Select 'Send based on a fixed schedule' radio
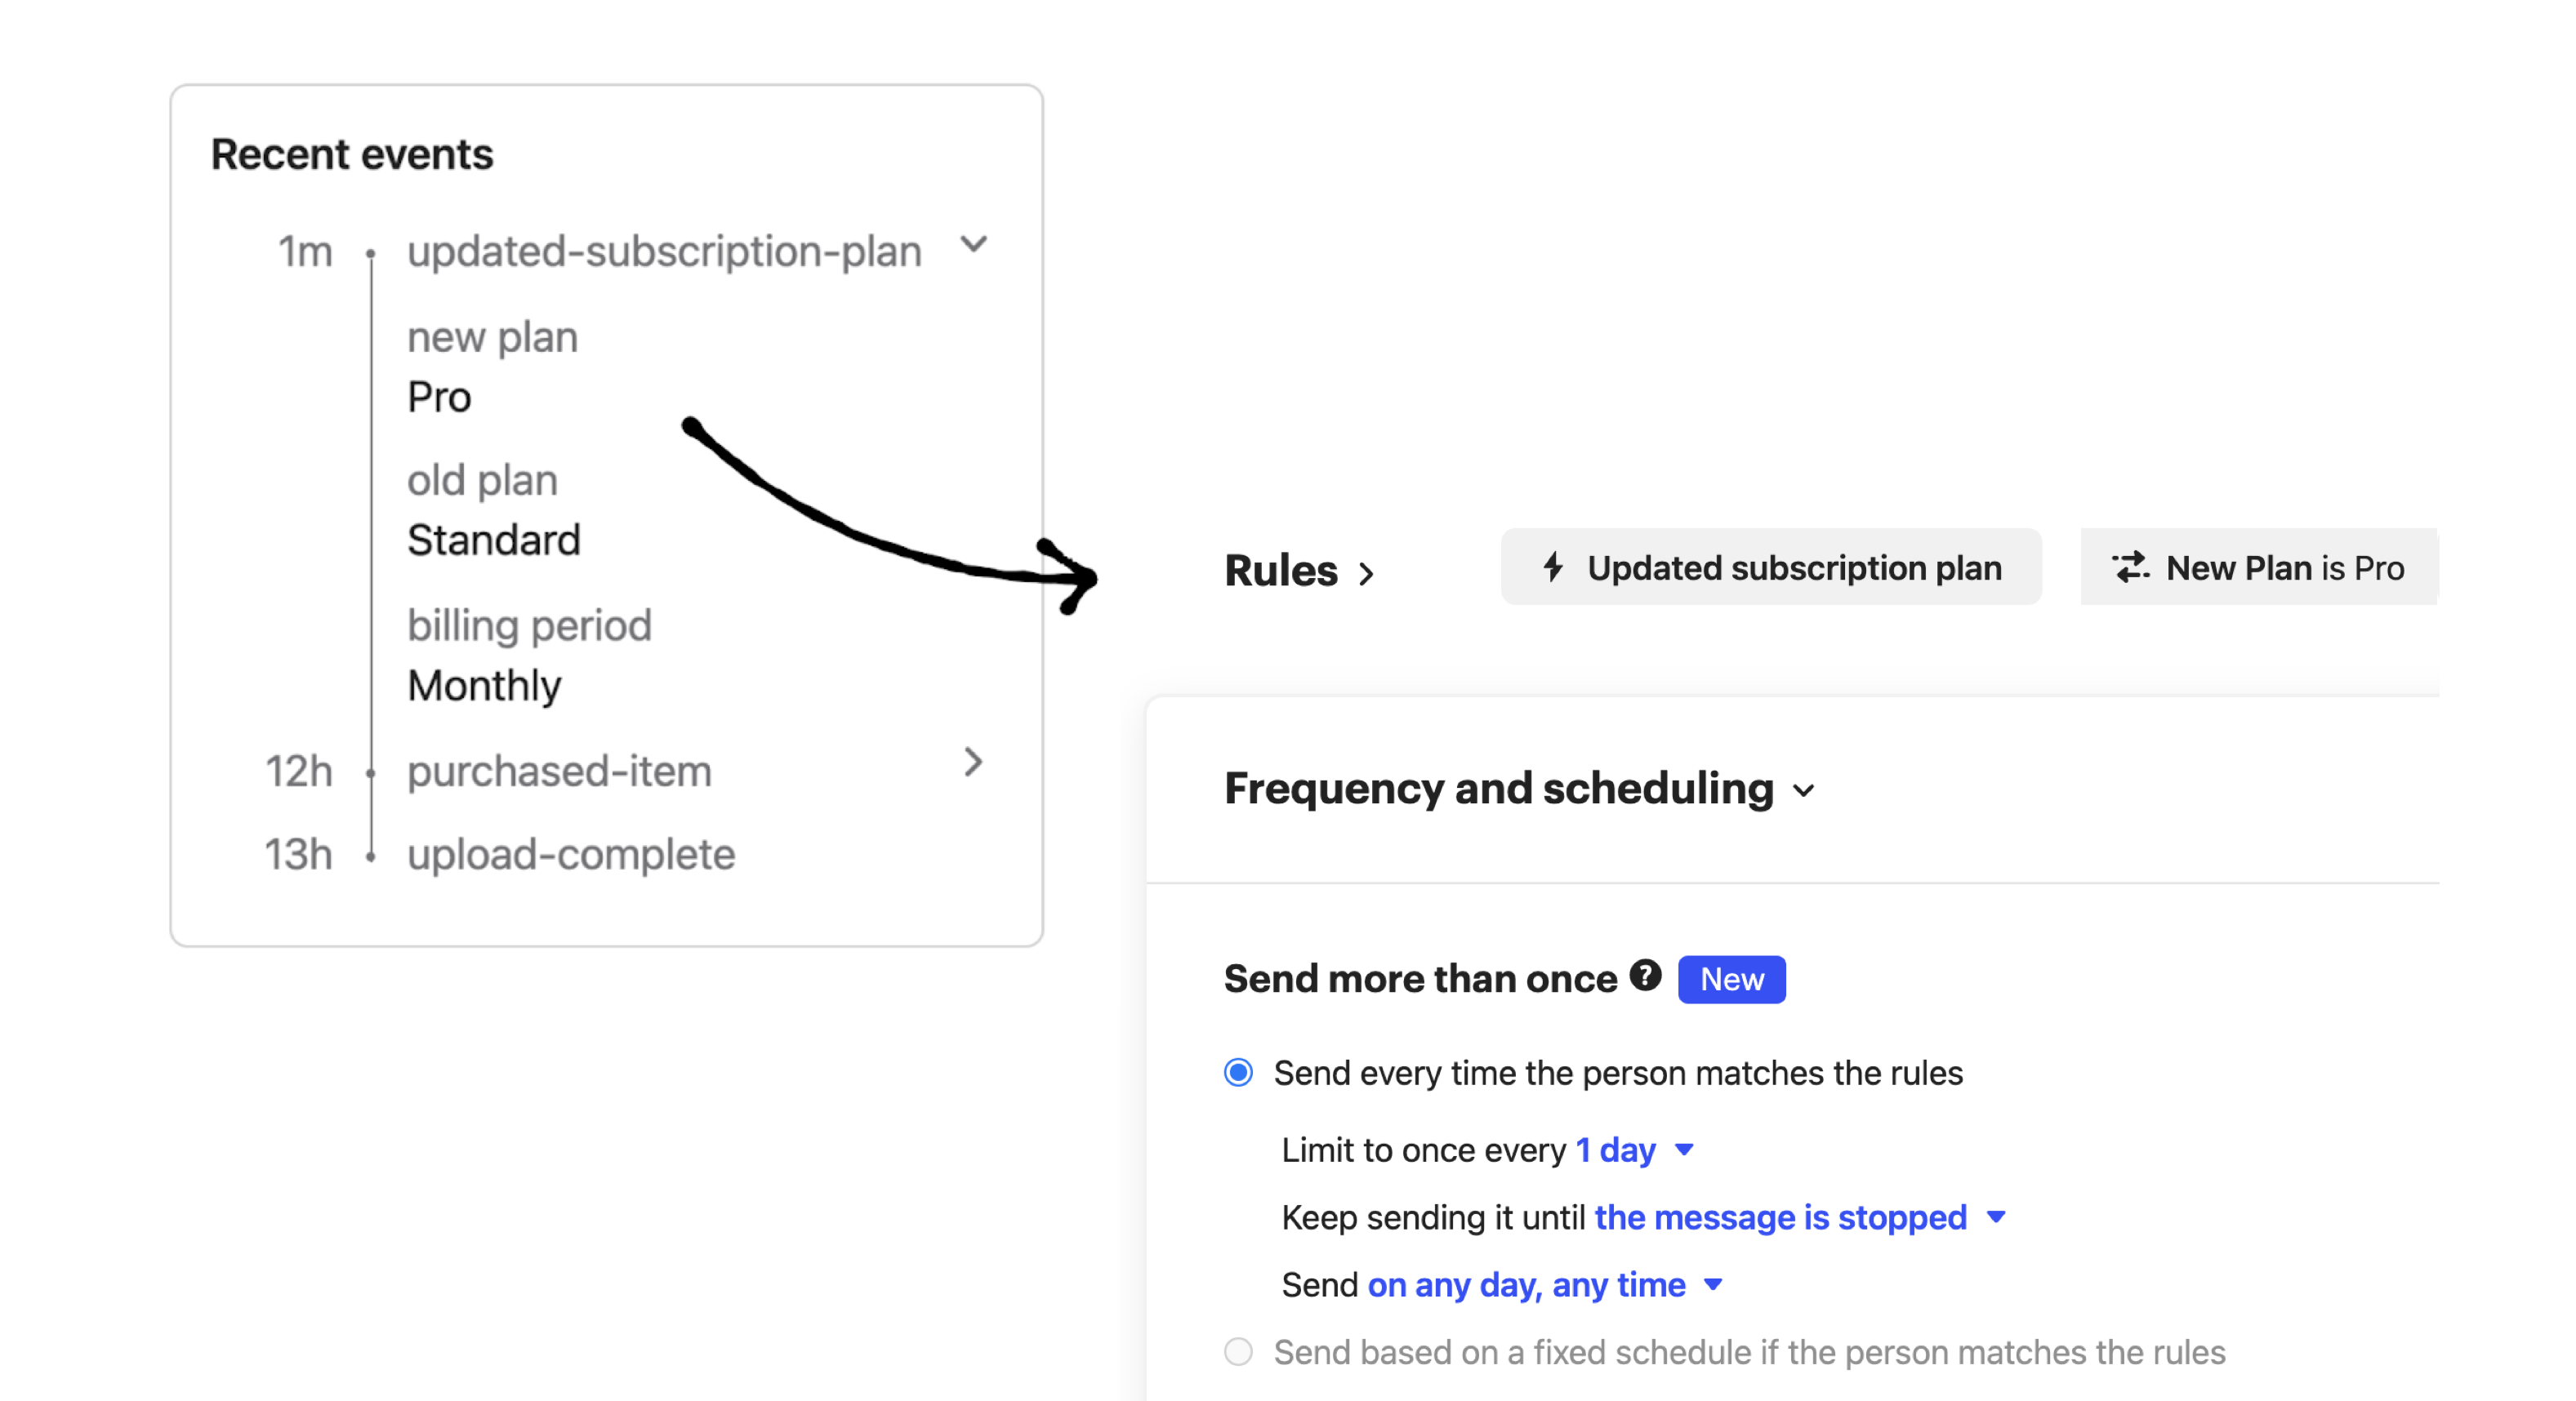 point(1238,1351)
